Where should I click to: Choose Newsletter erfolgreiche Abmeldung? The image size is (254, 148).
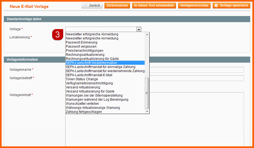coord(92,34)
